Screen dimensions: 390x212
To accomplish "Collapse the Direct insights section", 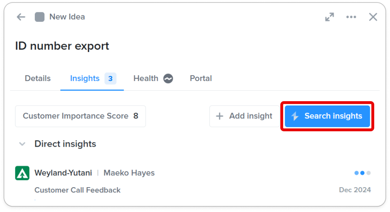I will pos(22,144).
